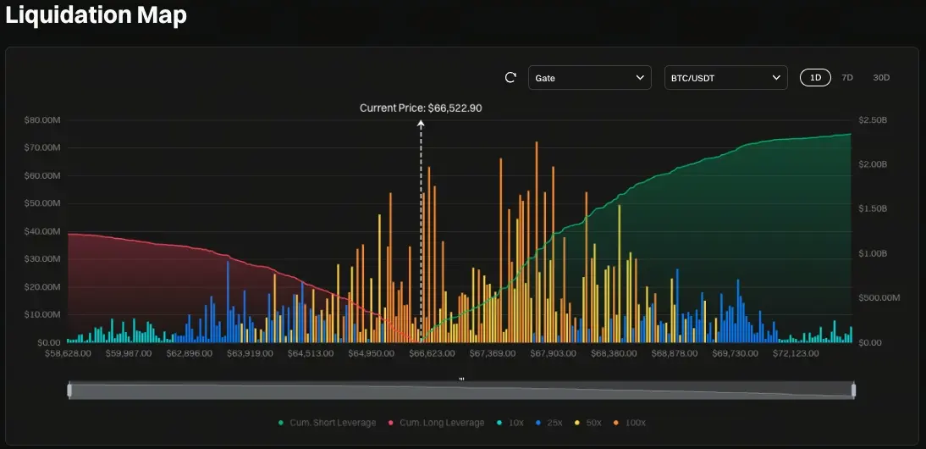Screen dimensions: 926x449
Task: Click the red Cum. Long Leverage legend dot
Action: [x=390, y=423]
